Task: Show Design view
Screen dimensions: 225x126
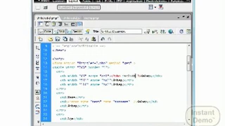Action: point(75,31)
